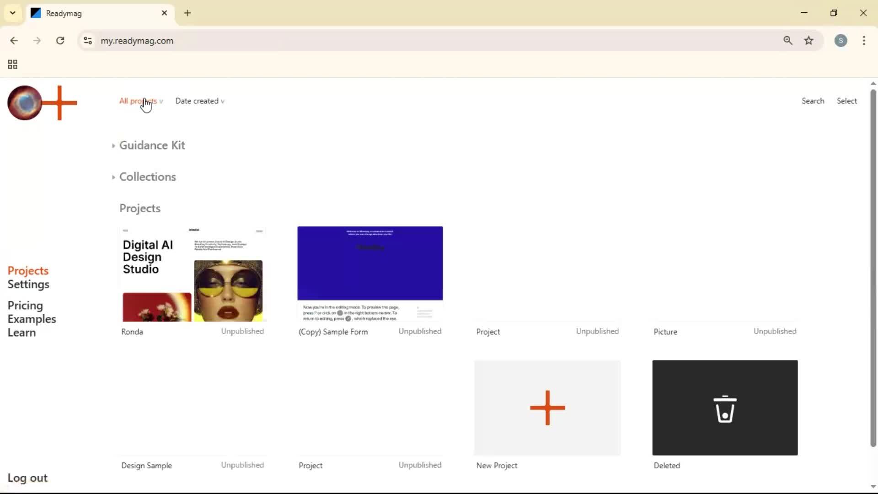This screenshot has width=878, height=494.
Task: Click the plus inside the New Project card
Action: tap(547, 407)
